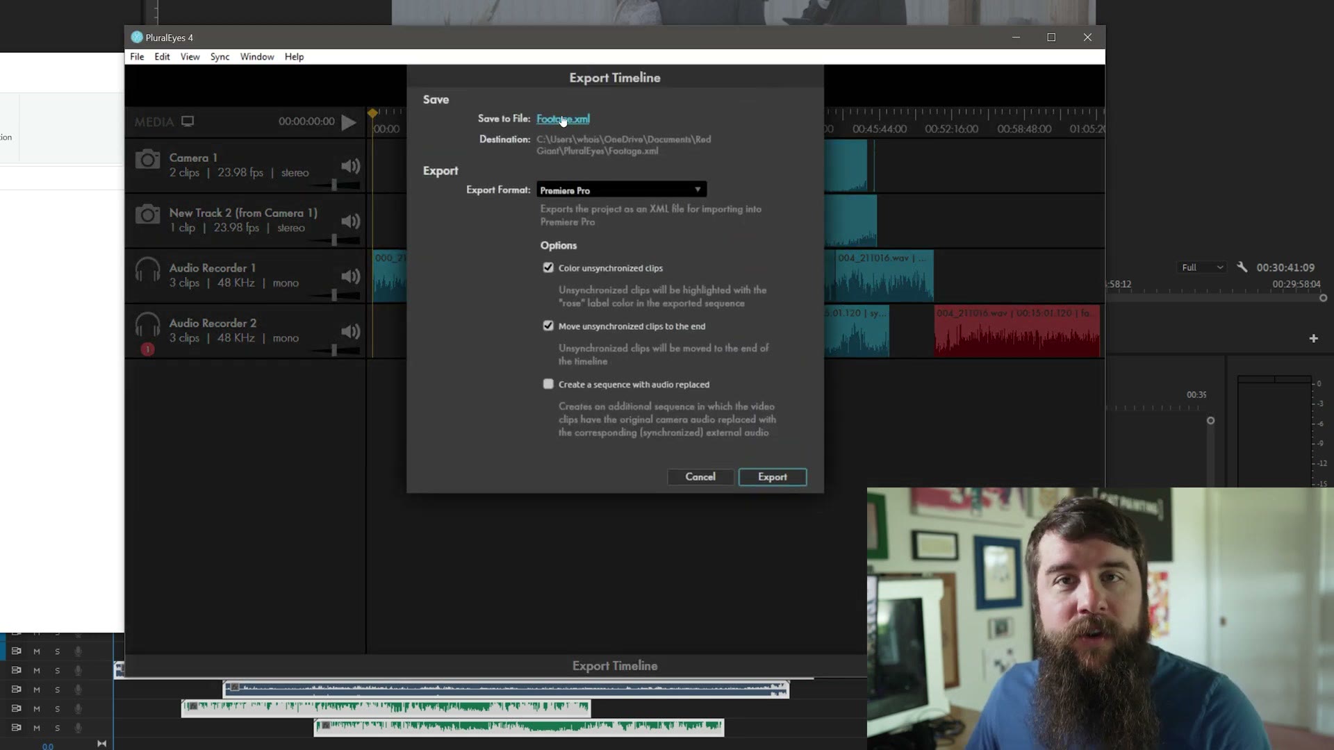
Task: Open the Footage.xml save file link
Action: (563, 119)
